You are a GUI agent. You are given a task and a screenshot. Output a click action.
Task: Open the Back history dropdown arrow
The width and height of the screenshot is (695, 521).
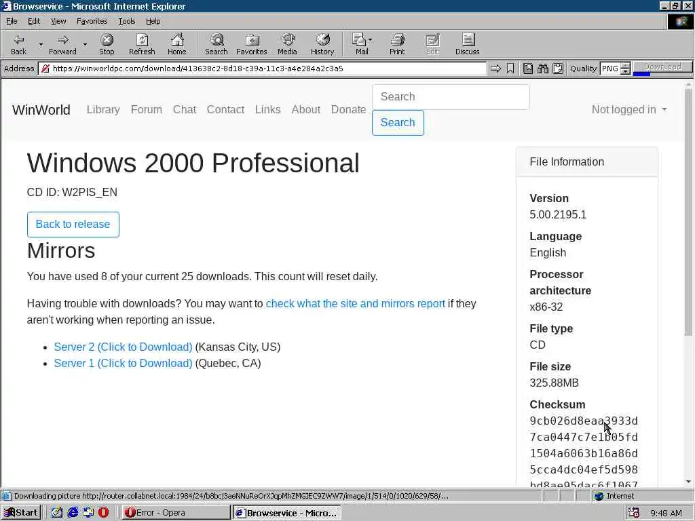[41, 44]
